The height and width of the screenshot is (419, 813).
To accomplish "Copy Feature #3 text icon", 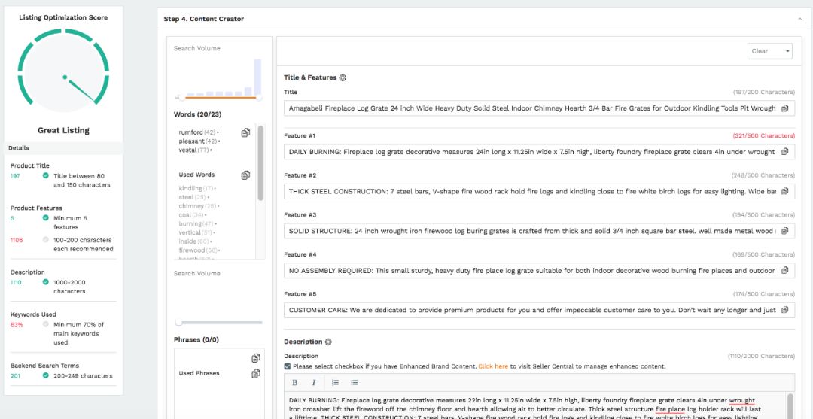I will [784, 230].
